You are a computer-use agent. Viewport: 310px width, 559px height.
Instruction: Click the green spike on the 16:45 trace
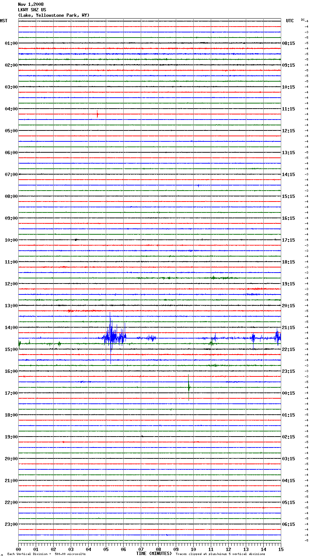[189, 387]
